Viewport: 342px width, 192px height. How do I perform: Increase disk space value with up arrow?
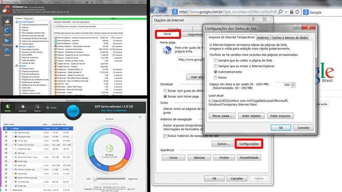tap(293, 83)
